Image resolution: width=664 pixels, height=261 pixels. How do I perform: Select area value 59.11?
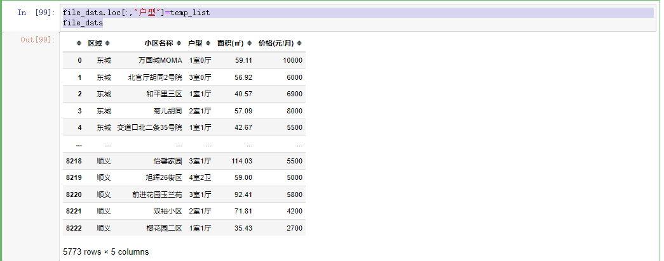point(243,60)
